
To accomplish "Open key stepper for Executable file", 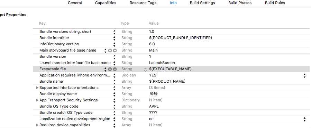I will 105,69.
